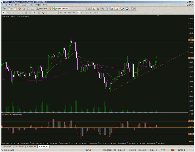
Task: Open the MetaEditor icon next to New Order
Action: click(50, 9)
